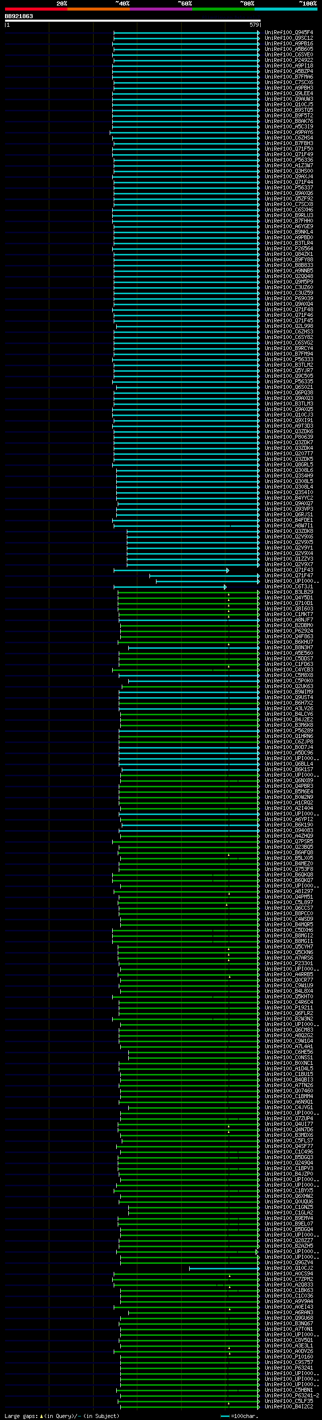Select the UniRef100_B8AK76 label
The image size is (322, 1420).
tap(289, 121)
